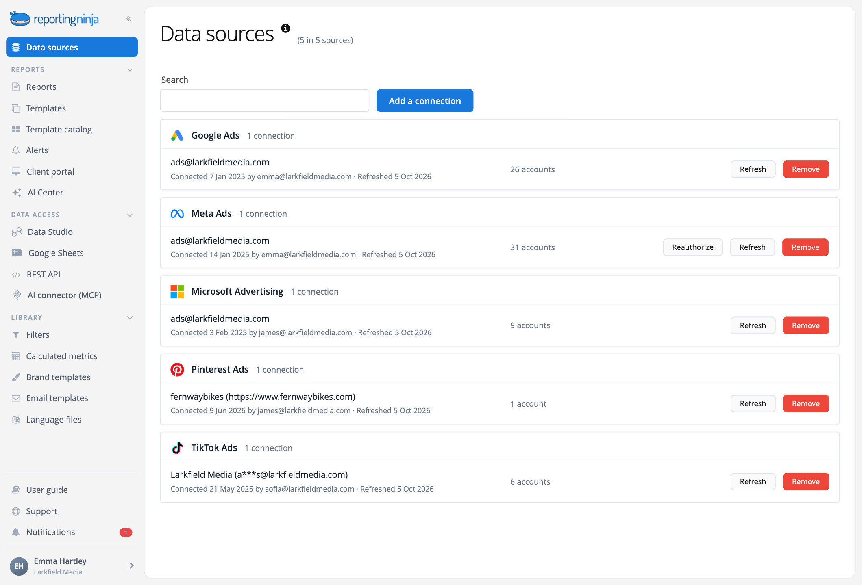Click "fernwaybikes (https://www.fernwaybikes.com)" connection name
862x585 pixels.
tap(263, 396)
